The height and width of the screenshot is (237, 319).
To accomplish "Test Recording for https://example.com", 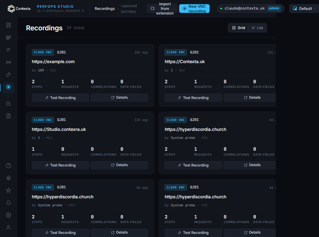I will 60,98.
